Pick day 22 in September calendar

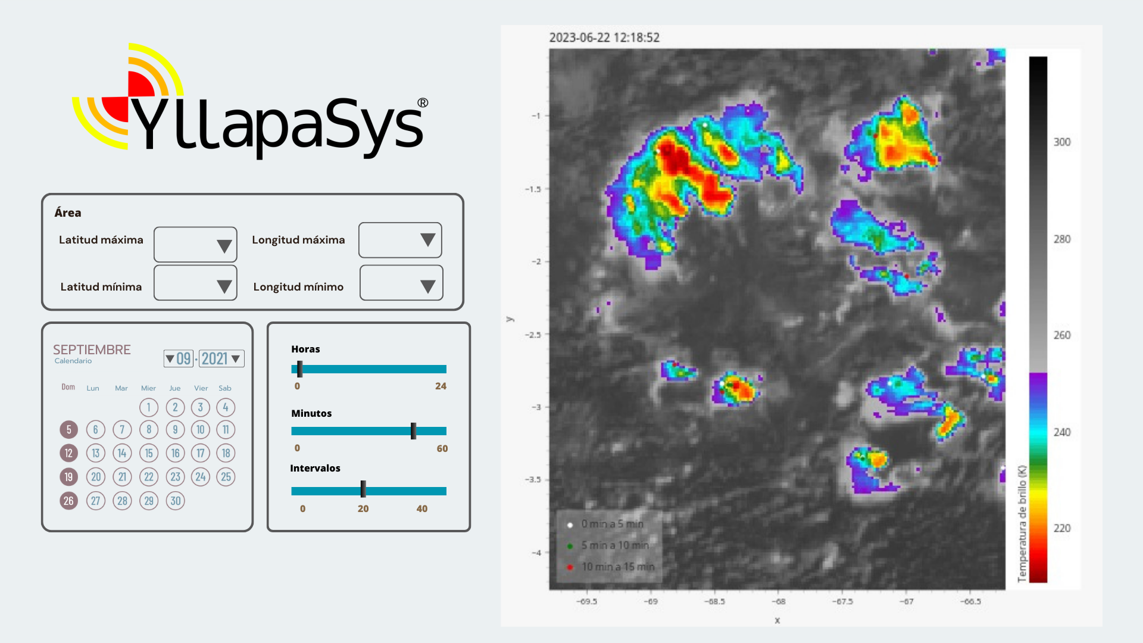[x=149, y=477]
